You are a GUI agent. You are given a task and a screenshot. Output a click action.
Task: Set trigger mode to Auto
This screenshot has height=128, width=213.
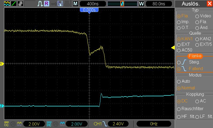[179, 81]
